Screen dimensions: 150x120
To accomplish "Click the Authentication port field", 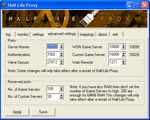I will [x=53, y=54].
